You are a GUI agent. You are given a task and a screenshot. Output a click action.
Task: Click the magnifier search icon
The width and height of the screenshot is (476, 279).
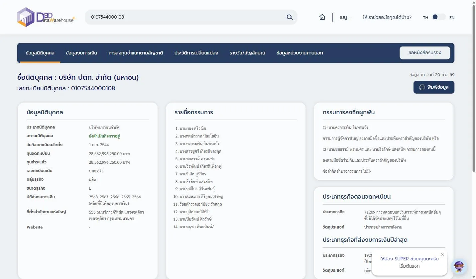click(290, 17)
